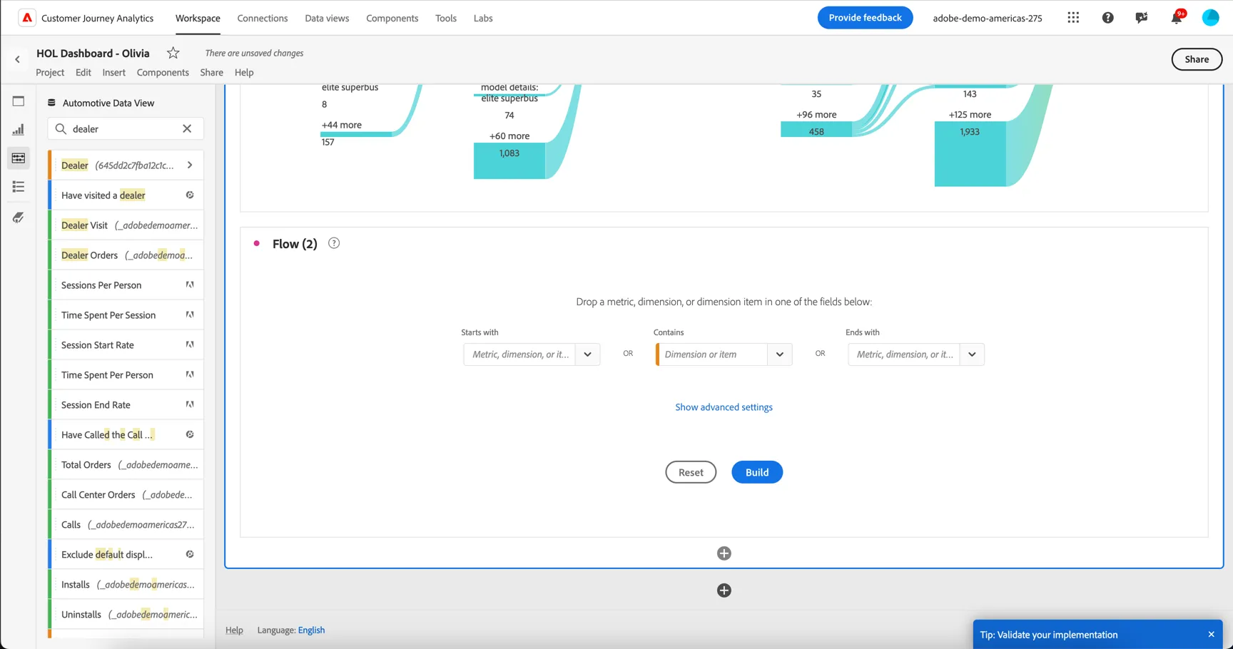Open the Ends with dropdown arrow
Screen dimensions: 1233x649
[972, 354]
